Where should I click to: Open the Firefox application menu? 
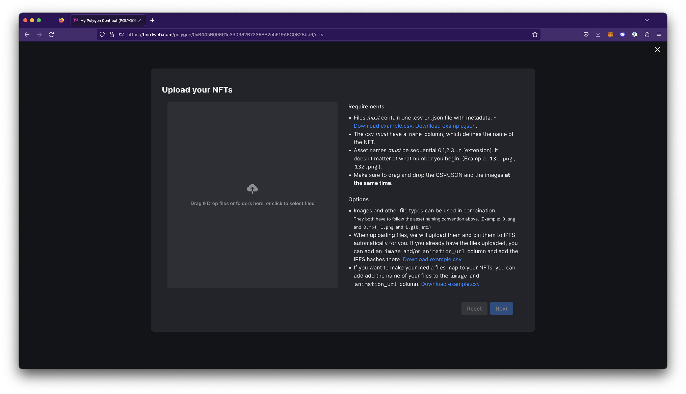tap(659, 34)
